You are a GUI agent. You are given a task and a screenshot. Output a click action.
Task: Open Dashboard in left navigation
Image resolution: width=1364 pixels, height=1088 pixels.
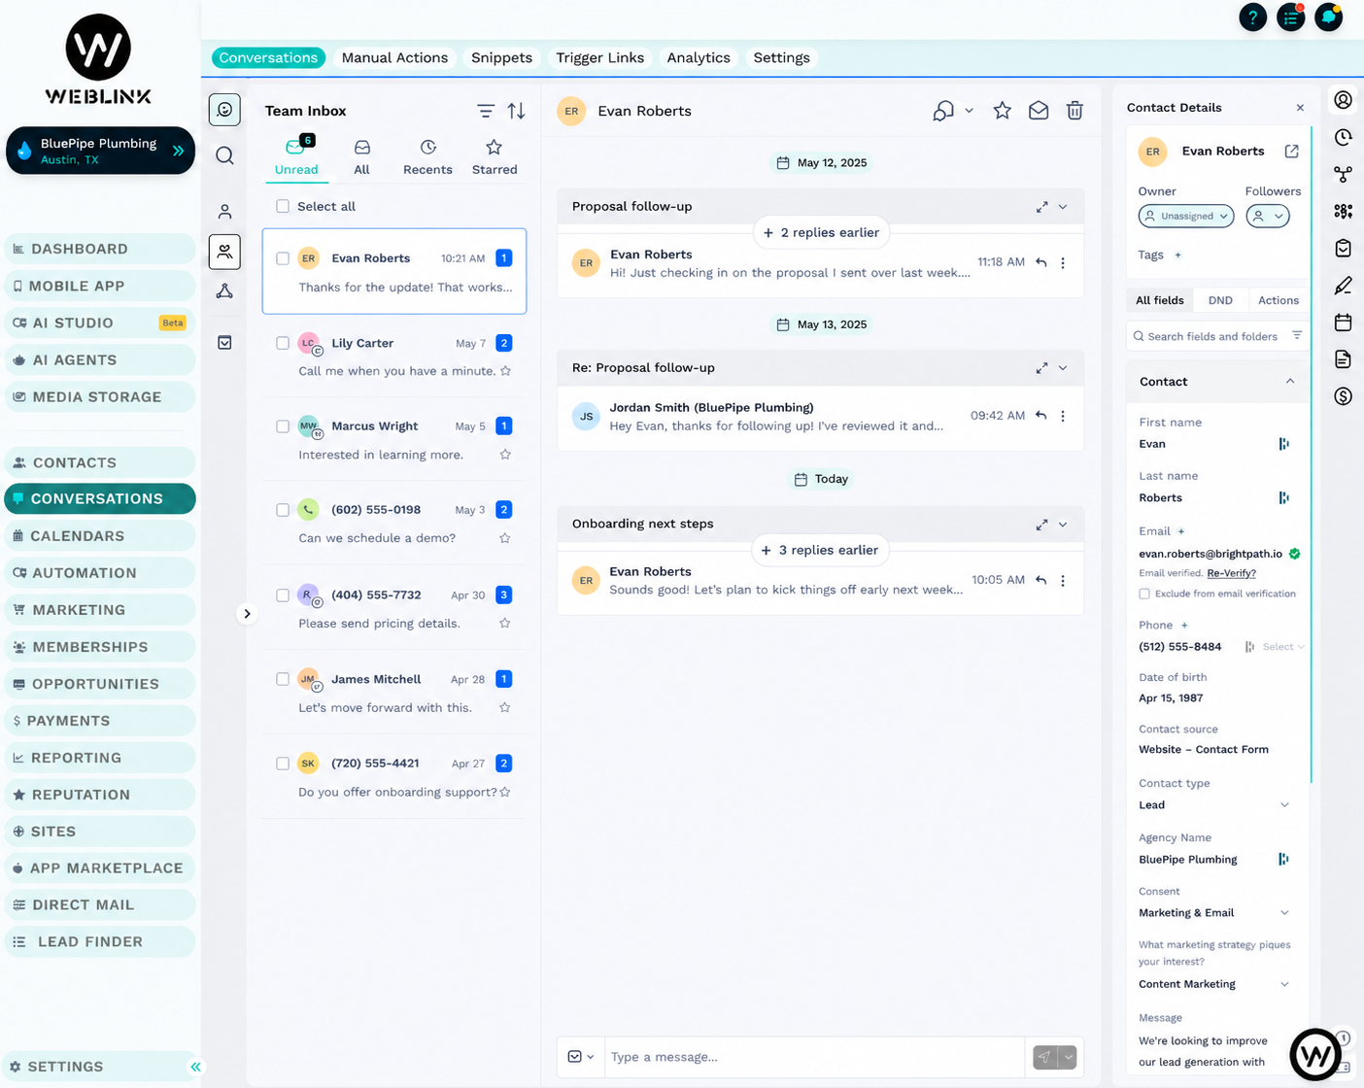pos(100,249)
